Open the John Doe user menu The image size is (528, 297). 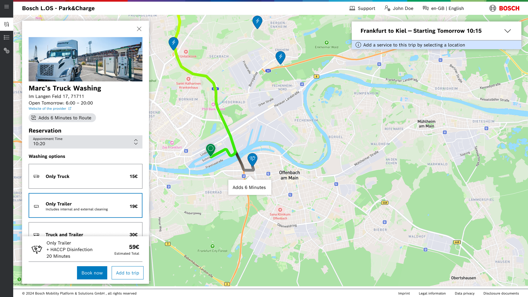click(399, 8)
